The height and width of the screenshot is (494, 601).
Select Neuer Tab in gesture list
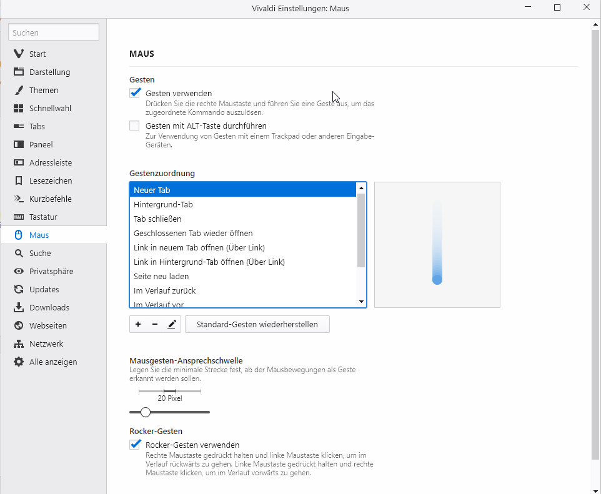pyautogui.click(x=243, y=190)
